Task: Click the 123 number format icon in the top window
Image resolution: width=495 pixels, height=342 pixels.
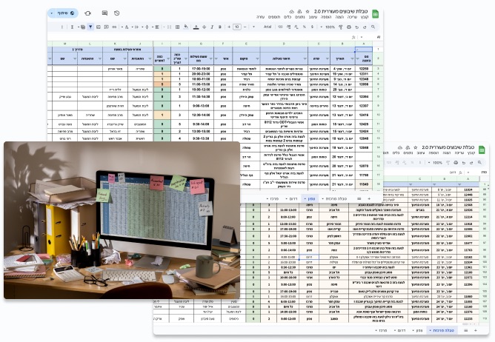Action: (x=280, y=27)
